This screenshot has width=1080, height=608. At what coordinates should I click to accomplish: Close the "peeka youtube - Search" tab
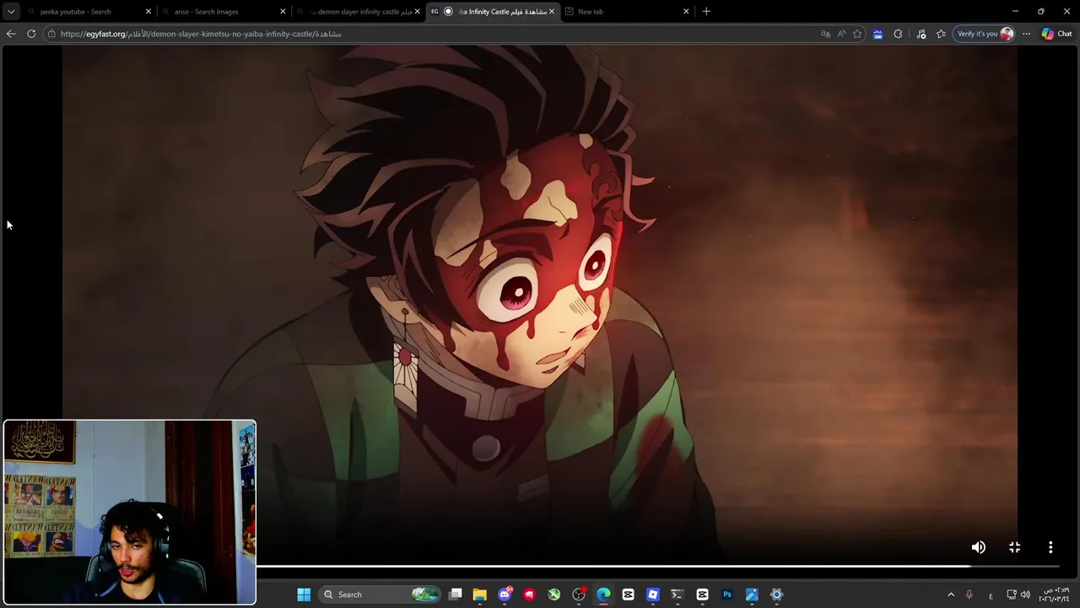click(x=148, y=11)
